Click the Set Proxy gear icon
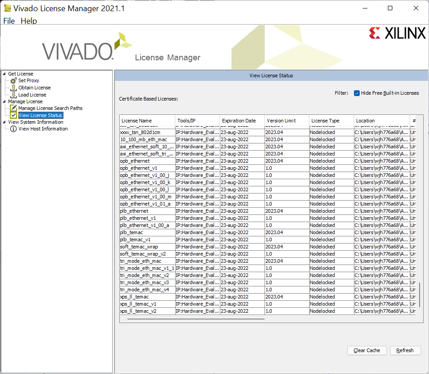The image size is (429, 374). coord(13,80)
